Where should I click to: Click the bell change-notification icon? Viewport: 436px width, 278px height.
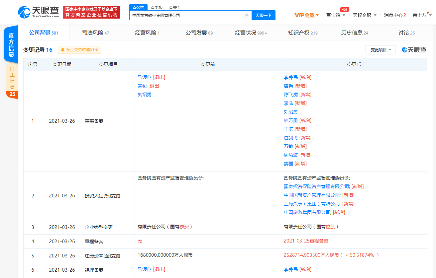click(62, 50)
